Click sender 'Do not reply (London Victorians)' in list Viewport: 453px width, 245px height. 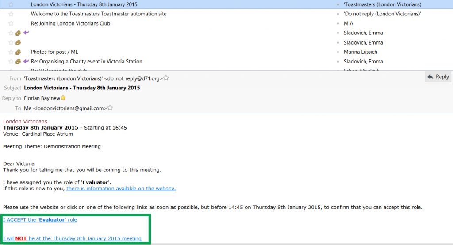pyautogui.click(x=382, y=14)
